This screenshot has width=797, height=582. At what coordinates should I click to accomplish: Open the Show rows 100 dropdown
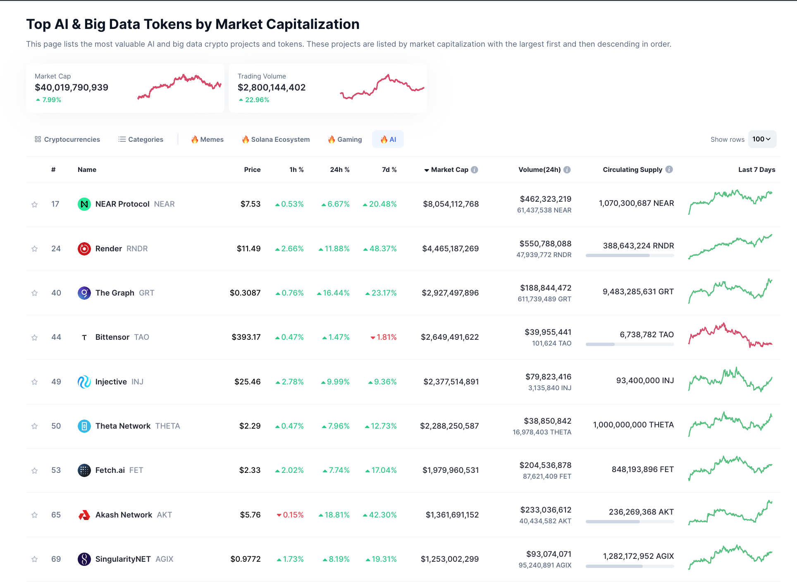point(762,139)
